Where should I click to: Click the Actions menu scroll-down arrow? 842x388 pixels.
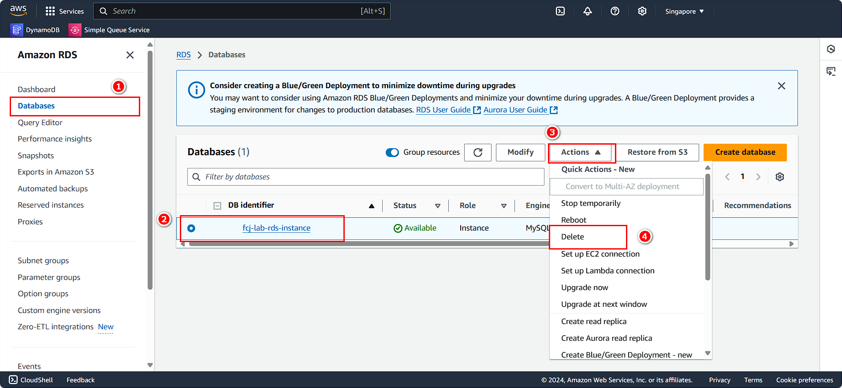coord(708,353)
